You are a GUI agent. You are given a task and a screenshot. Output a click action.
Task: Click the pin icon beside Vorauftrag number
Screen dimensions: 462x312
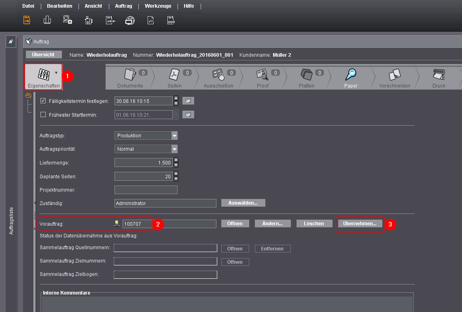(x=117, y=223)
